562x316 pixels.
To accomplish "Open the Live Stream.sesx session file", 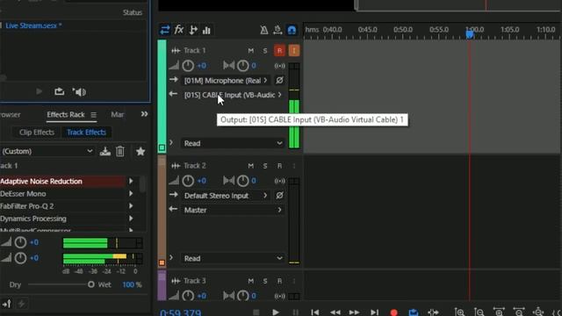I will (x=33, y=25).
